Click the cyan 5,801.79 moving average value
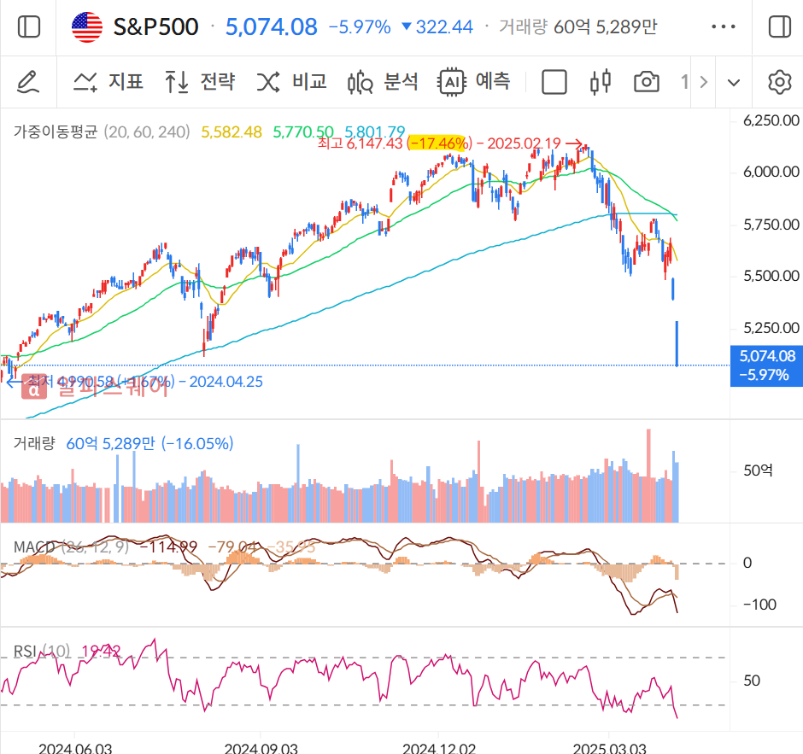Image resolution: width=803 pixels, height=754 pixels. (375, 132)
